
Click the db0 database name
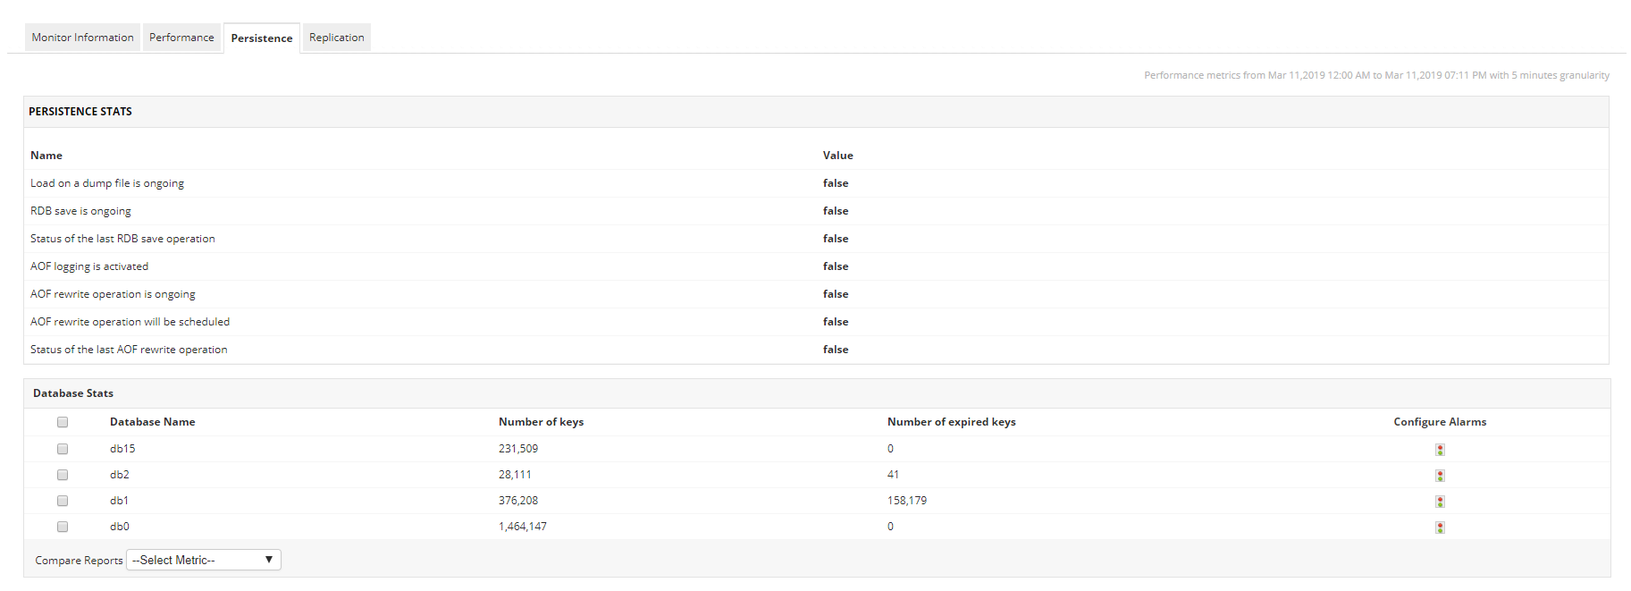tap(120, 527)
